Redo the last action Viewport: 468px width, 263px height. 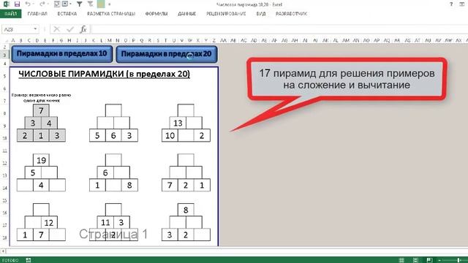pos(42,4)
